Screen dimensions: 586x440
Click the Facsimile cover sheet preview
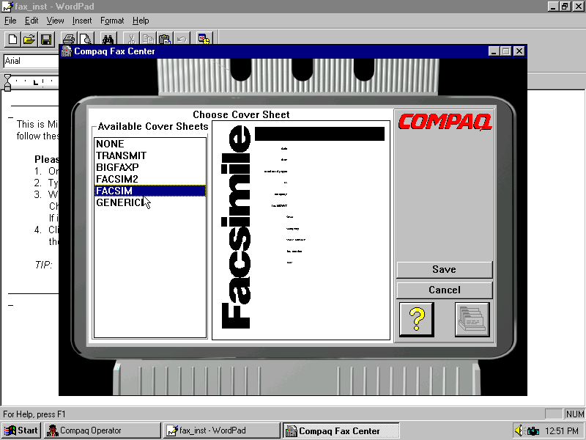click(301, 230)
